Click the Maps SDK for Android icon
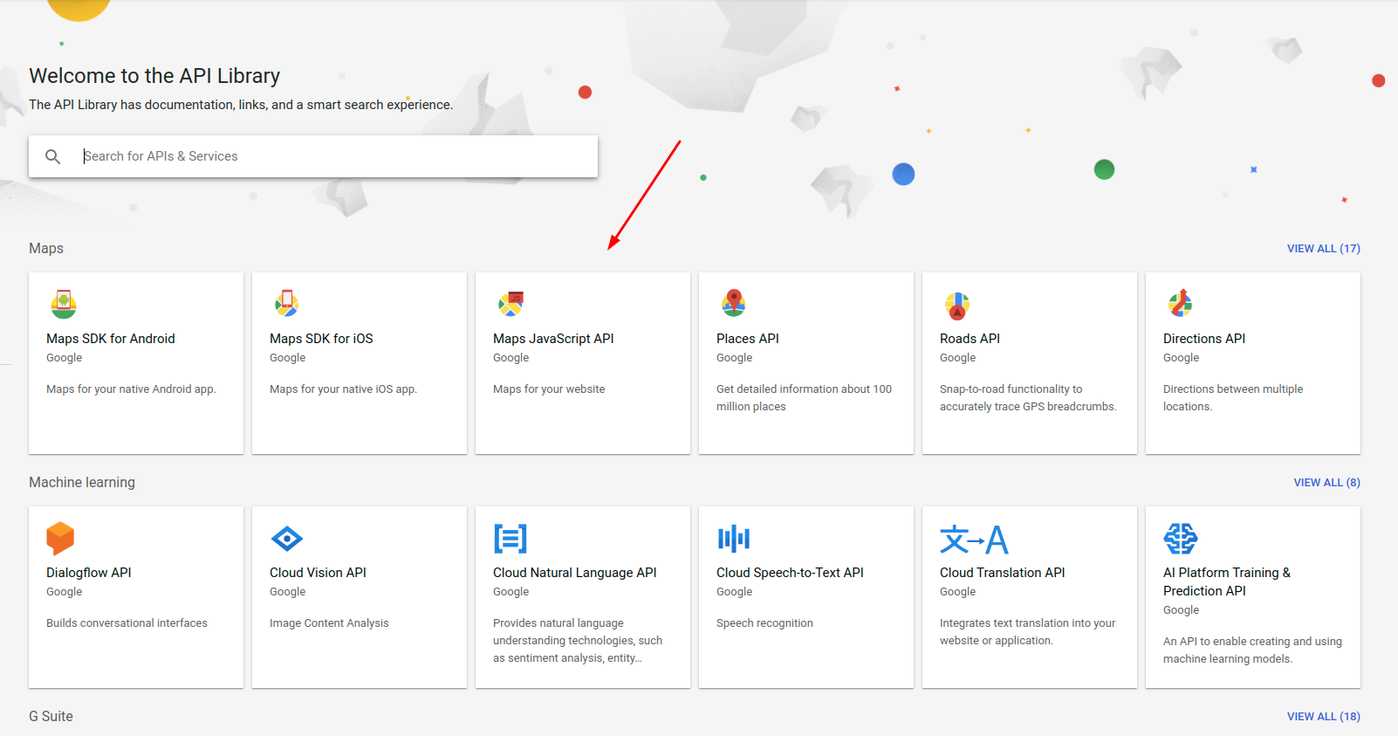 click(x=64, y=304)
